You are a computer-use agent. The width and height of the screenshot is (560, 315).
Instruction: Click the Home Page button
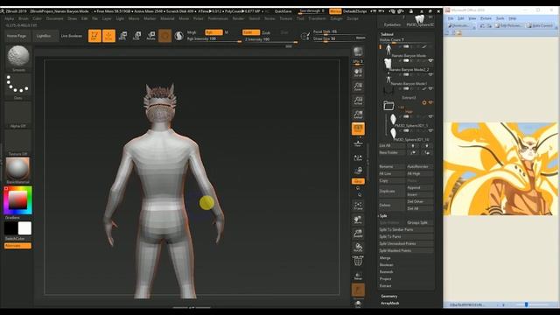coord(17,36)
